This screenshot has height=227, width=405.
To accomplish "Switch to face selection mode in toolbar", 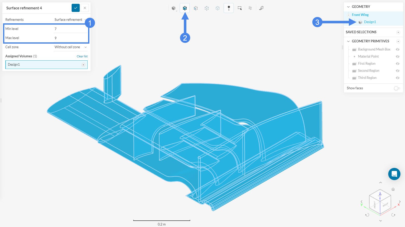I will [x=196, y=8].
